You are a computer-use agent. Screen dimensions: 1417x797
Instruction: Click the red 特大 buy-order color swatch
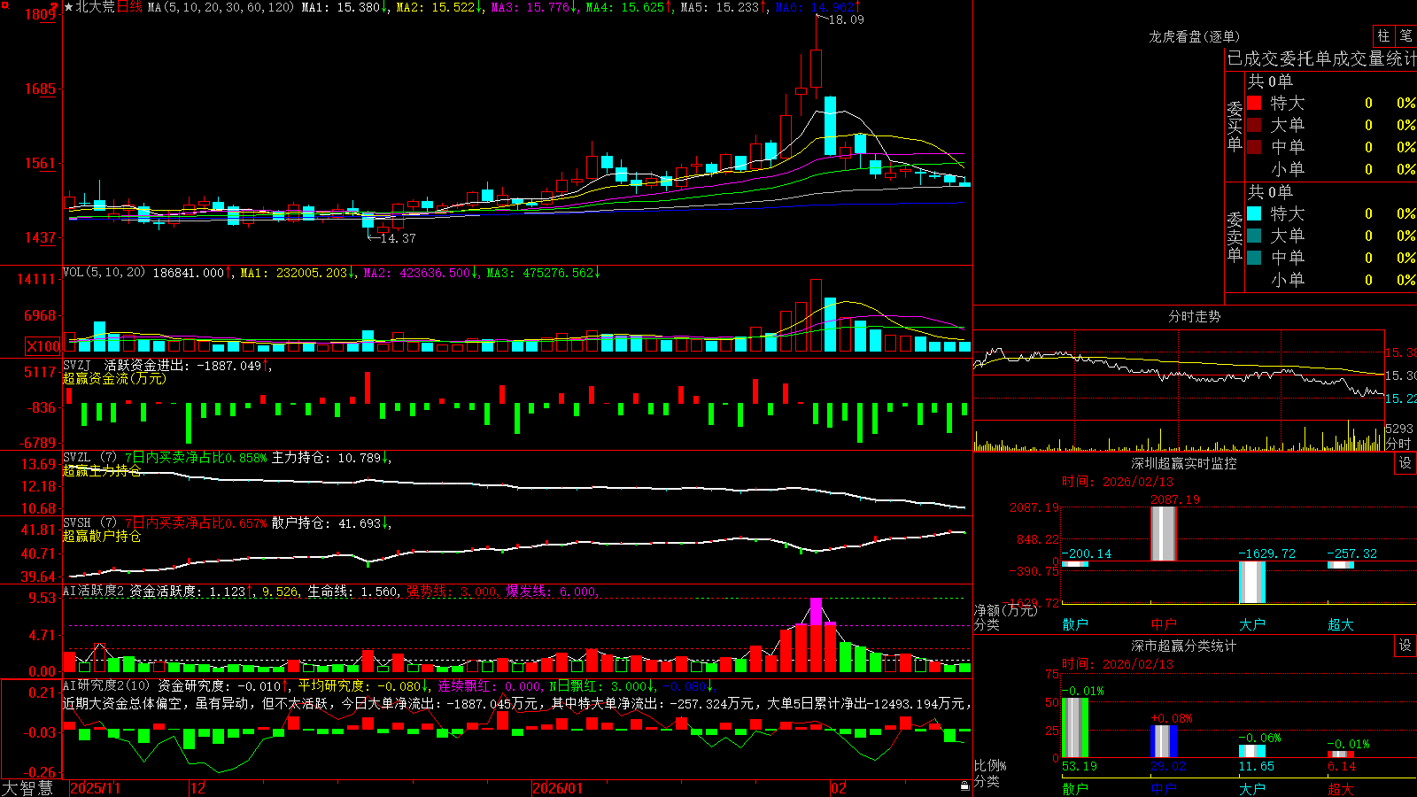coord(1254,103)
